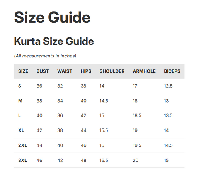Click the SIZE column header
Image resolution: width=206 pixels, height=169 pixels.
point(23,71)
